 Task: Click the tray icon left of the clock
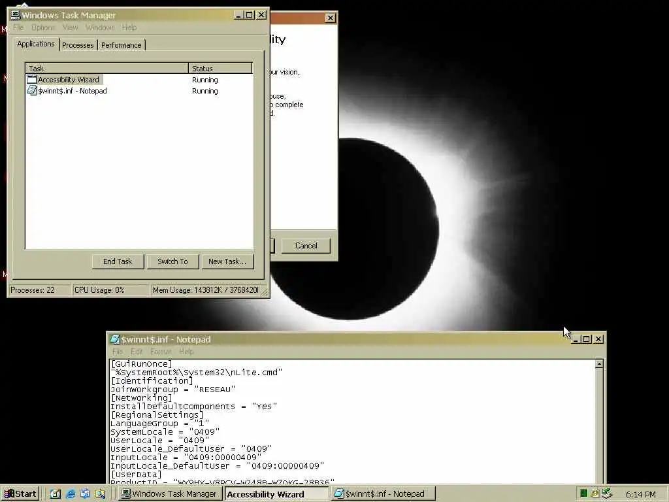607,494
